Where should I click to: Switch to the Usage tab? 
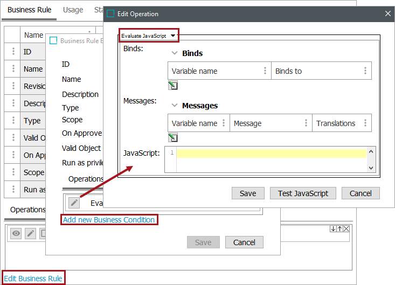click(x=73, y=10)
